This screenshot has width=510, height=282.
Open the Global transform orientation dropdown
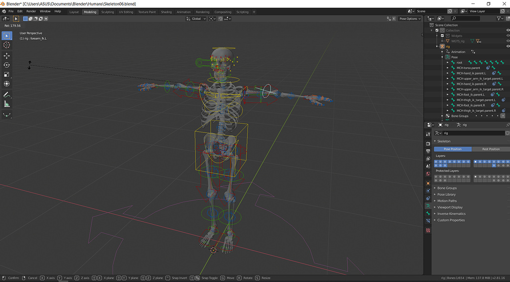[196, 19]
